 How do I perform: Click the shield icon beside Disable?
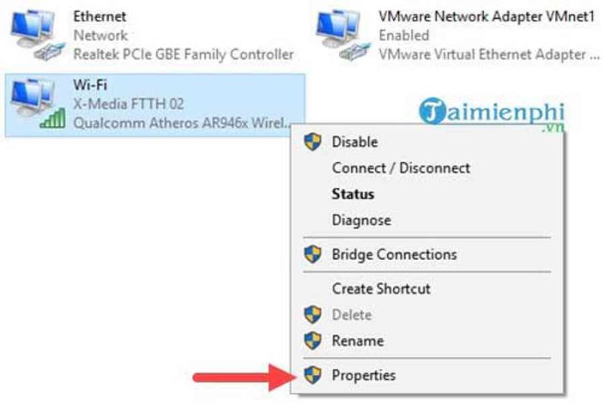312,142
